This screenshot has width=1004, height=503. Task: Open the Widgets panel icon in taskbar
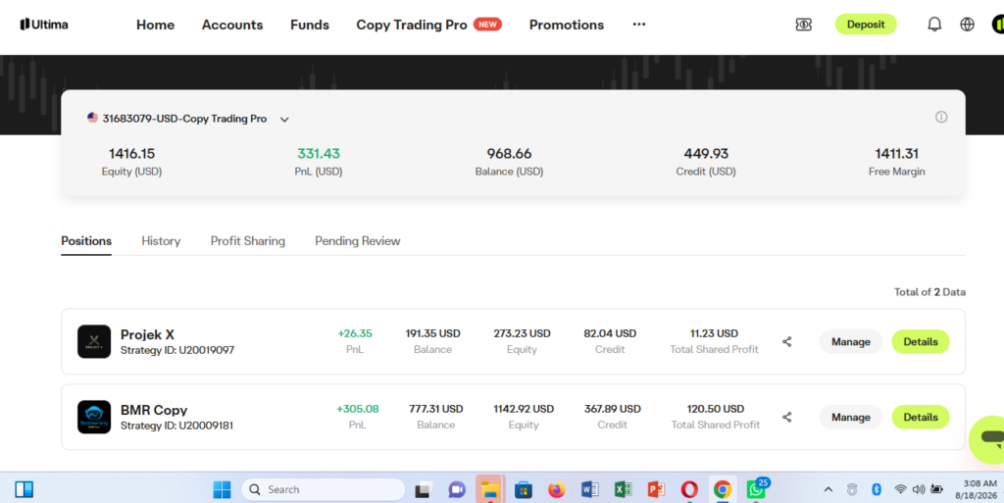point(25,489)
